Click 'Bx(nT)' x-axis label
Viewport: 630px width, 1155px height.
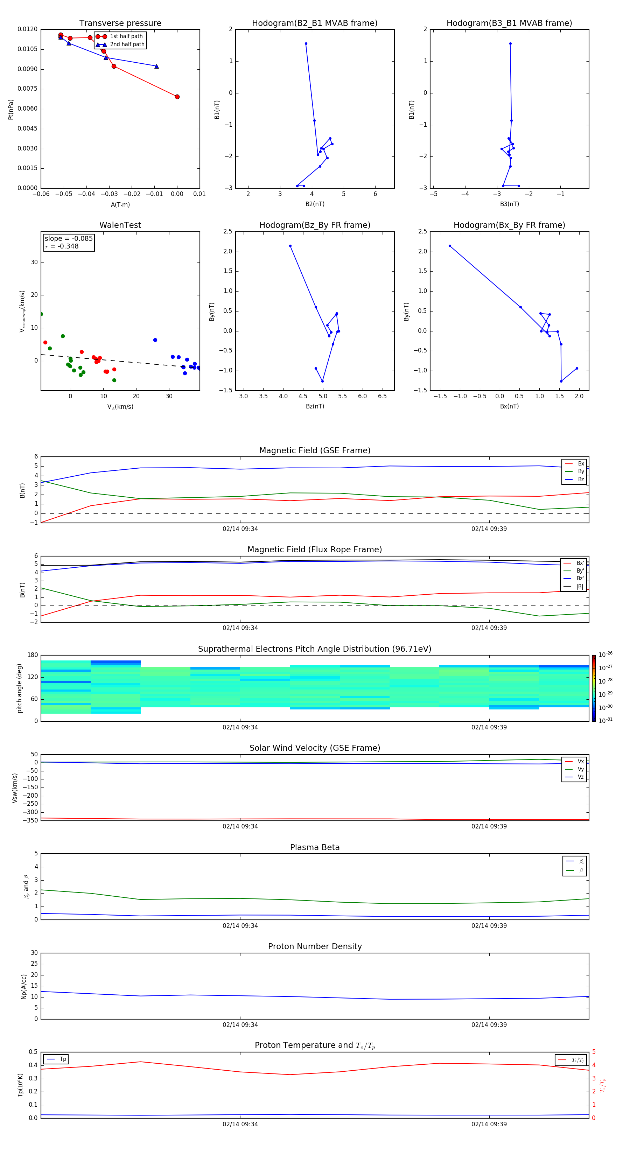509,406
